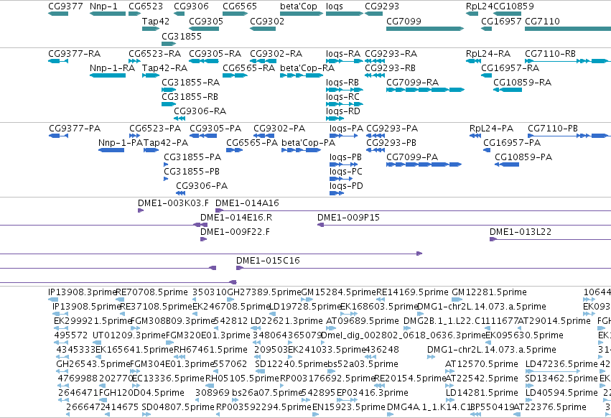Click the CG6523-PA protein label

click(x=155, y=129)
